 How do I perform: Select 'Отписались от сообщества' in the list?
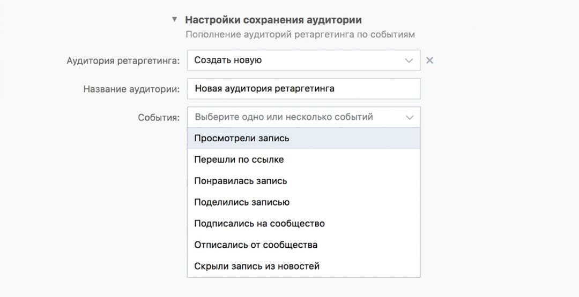pos(256,245)
